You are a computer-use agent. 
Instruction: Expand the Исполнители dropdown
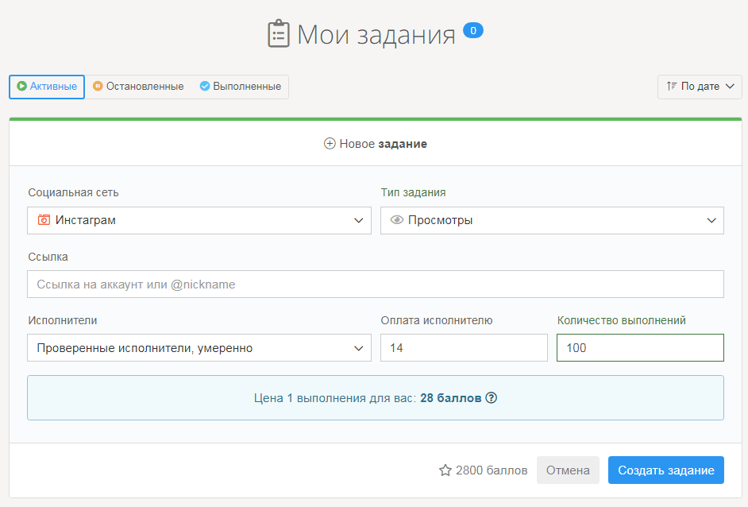tap(199, 347)
